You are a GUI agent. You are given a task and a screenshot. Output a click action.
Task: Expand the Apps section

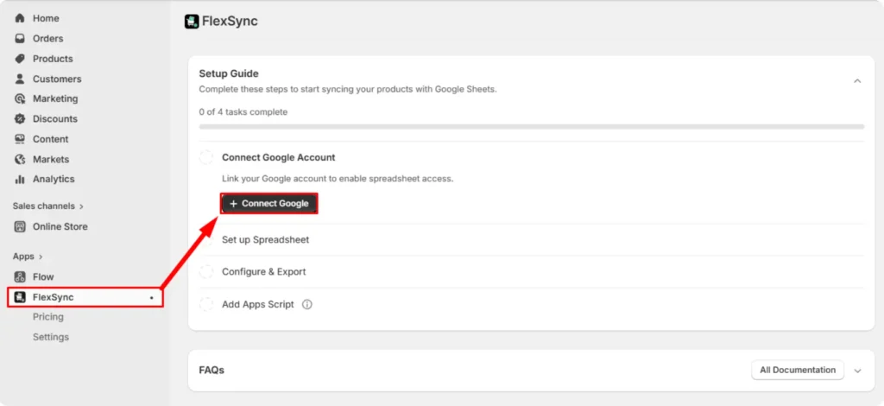[28, 257]
